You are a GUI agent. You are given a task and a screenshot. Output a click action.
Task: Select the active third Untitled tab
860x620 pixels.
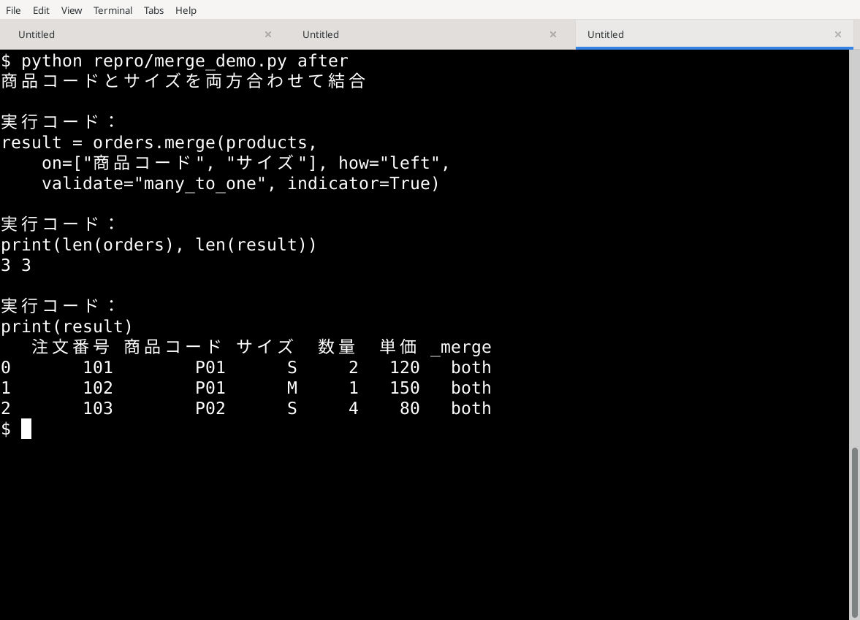[x=714, y=34]
